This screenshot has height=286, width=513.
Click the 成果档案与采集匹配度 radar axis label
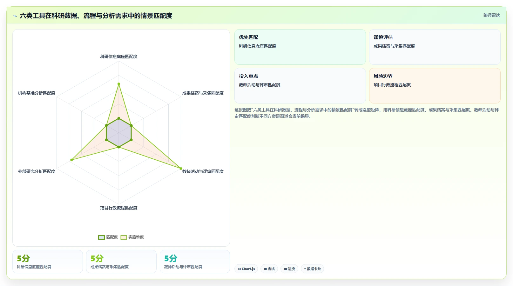pos(203,93)
